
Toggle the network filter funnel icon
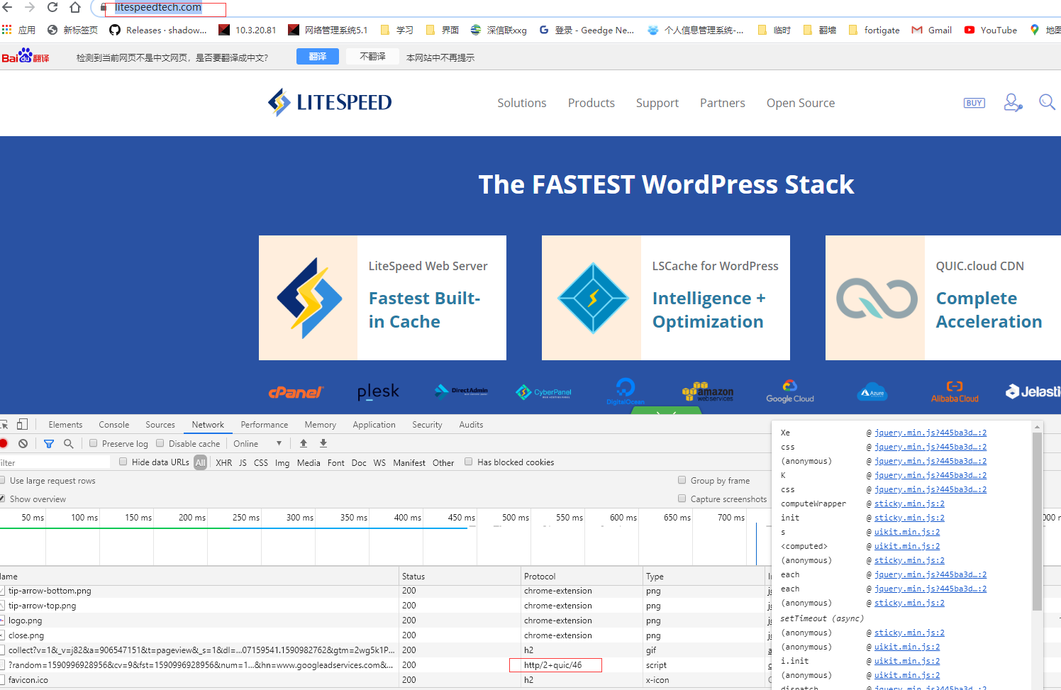49,444
